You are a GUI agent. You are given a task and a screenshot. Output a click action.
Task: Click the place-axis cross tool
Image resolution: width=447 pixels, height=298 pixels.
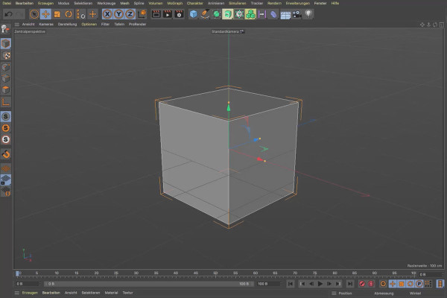point(92,14)
